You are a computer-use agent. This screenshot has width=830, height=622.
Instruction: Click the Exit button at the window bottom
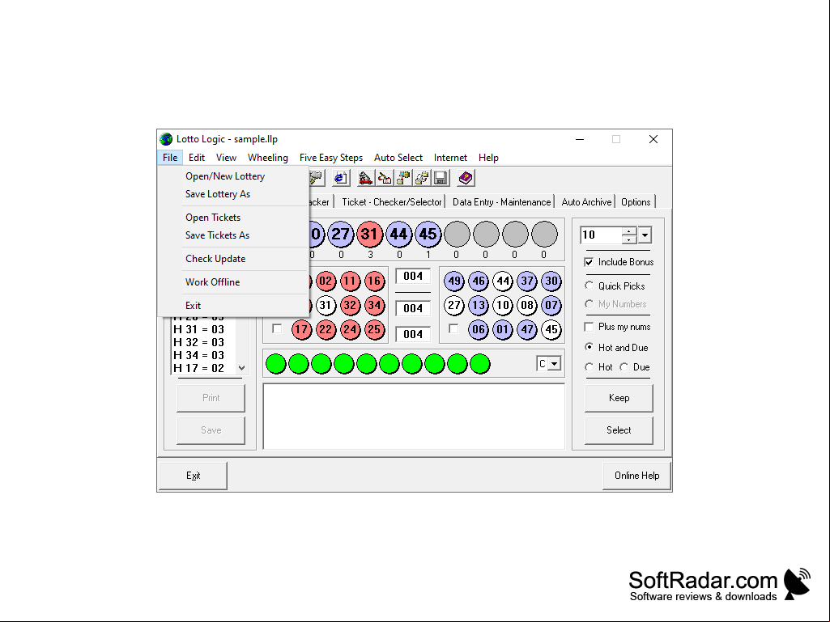pos(194,476)
